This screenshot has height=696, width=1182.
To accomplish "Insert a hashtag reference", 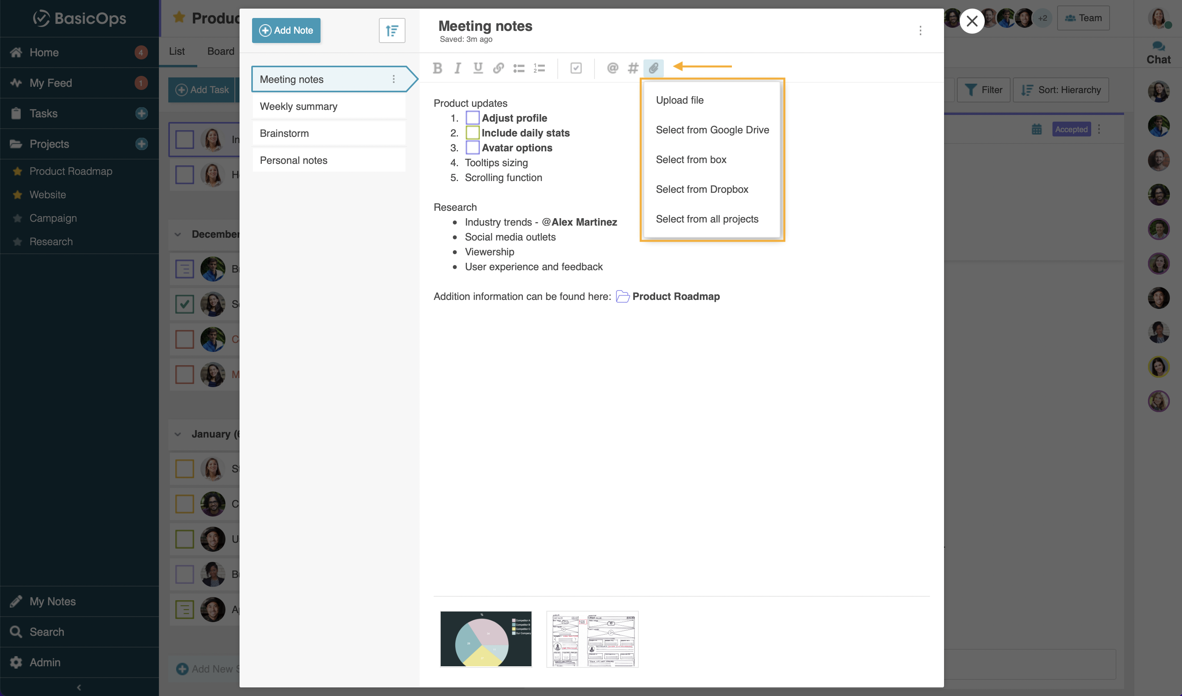I will click(632, 68).
